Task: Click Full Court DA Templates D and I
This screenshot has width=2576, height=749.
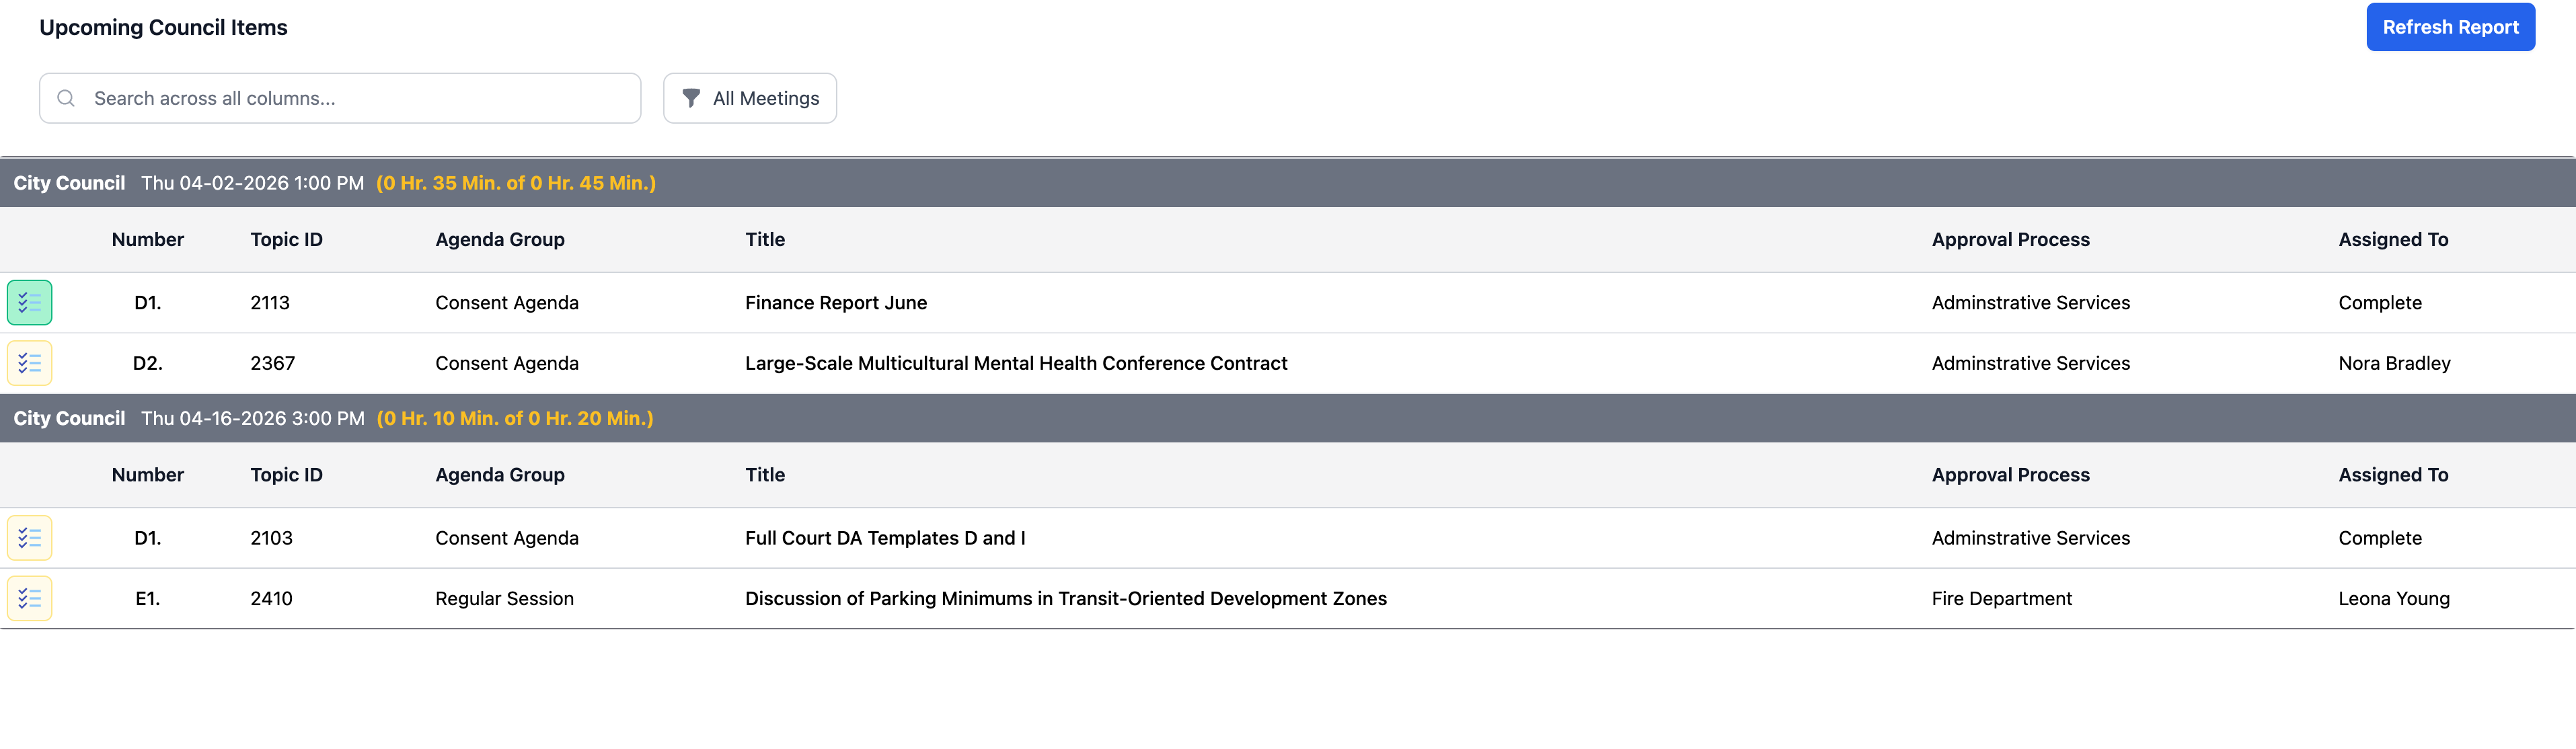Action: pos(884,538)
